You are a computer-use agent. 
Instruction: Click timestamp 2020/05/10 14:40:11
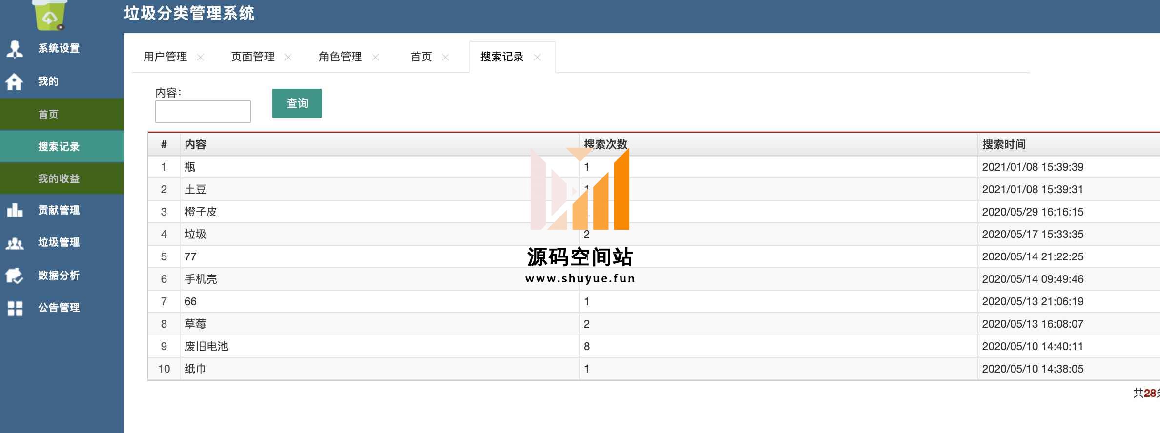1033,347
